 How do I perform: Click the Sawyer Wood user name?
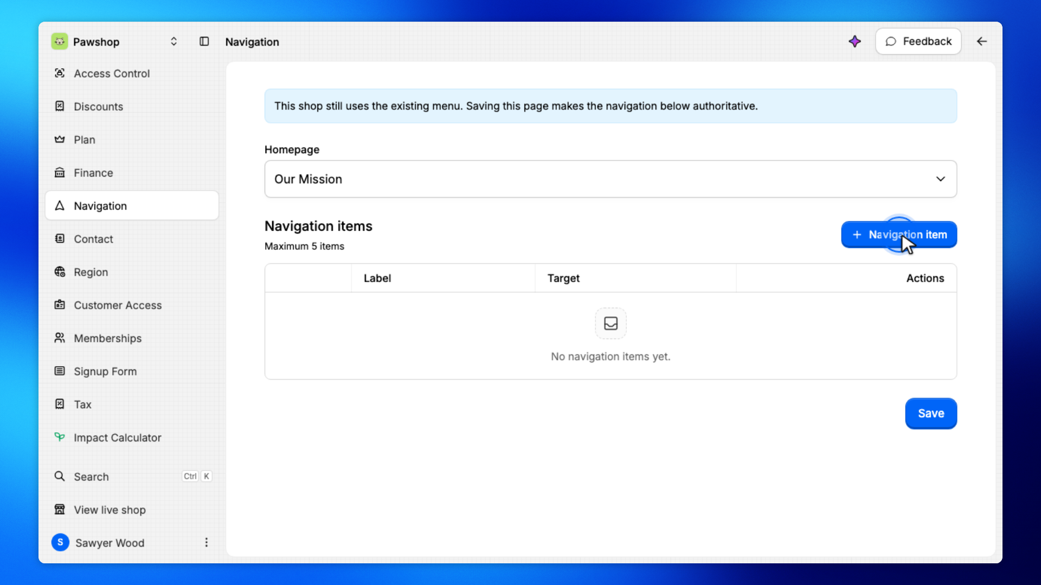click(x=110, y=543)
